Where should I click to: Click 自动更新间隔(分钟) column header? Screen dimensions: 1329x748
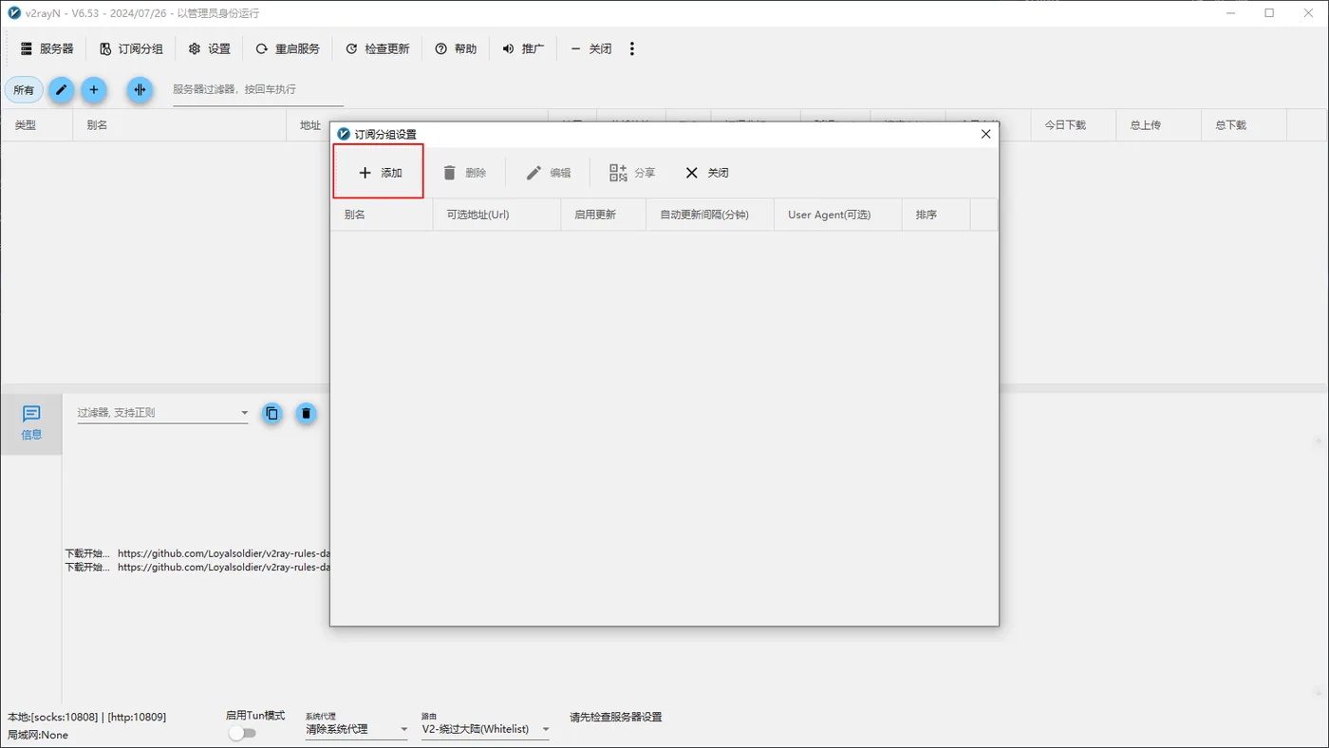click(x=710, y=215)
